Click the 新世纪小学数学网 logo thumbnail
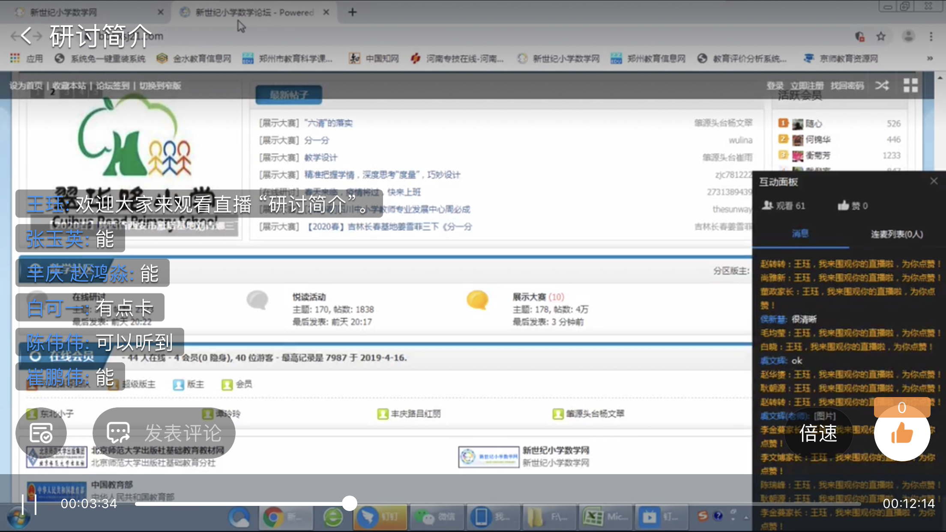Viewport: 946px width, 532px height. tap(489, 457)
